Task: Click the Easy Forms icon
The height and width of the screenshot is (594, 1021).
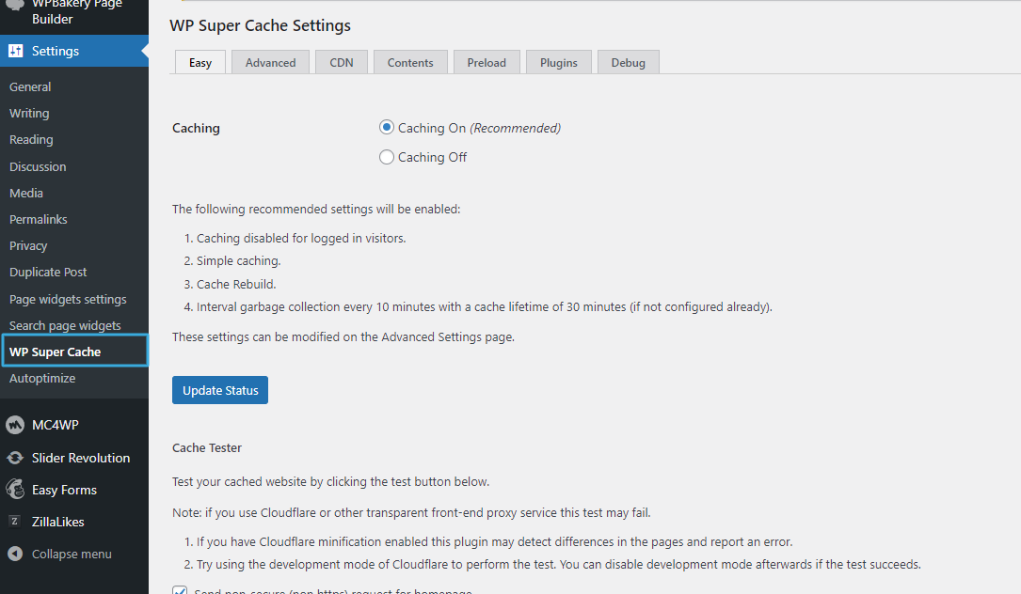Action: click(15, 490)
